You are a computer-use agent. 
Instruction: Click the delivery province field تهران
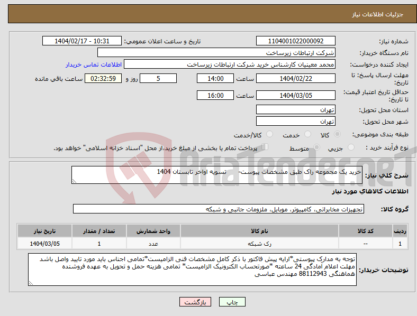pos(295,109)
